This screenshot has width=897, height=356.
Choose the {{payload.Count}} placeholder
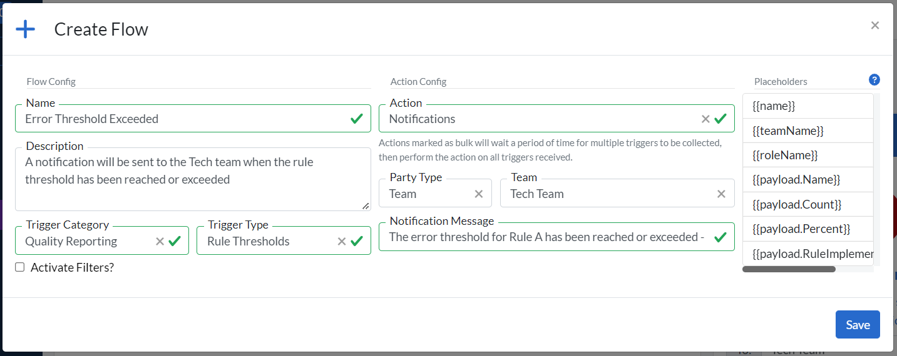click(x=796, y=204)
